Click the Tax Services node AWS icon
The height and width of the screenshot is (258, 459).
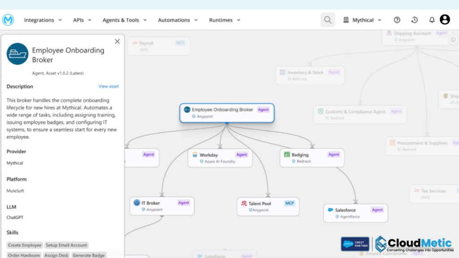point(416,191)
